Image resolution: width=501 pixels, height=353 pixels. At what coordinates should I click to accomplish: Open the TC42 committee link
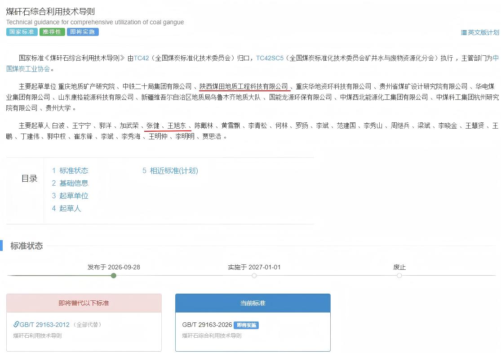coord(141,58)
